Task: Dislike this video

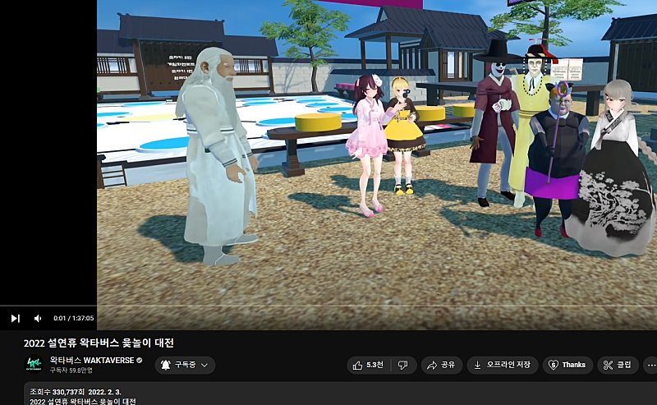Action: tap(403, 365)
